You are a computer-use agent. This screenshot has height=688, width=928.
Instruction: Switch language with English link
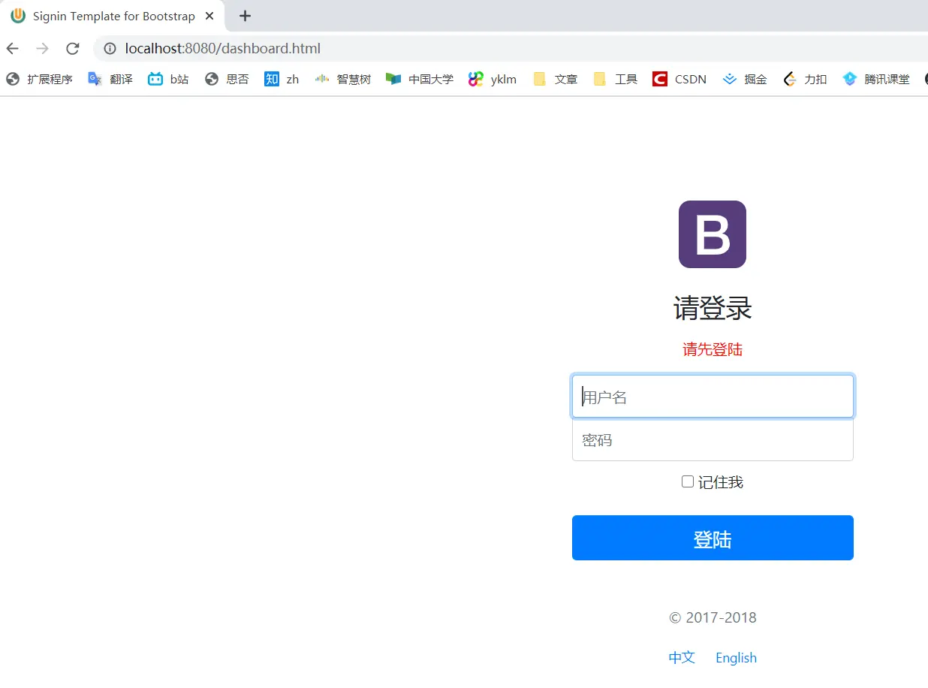coord(736,658)
